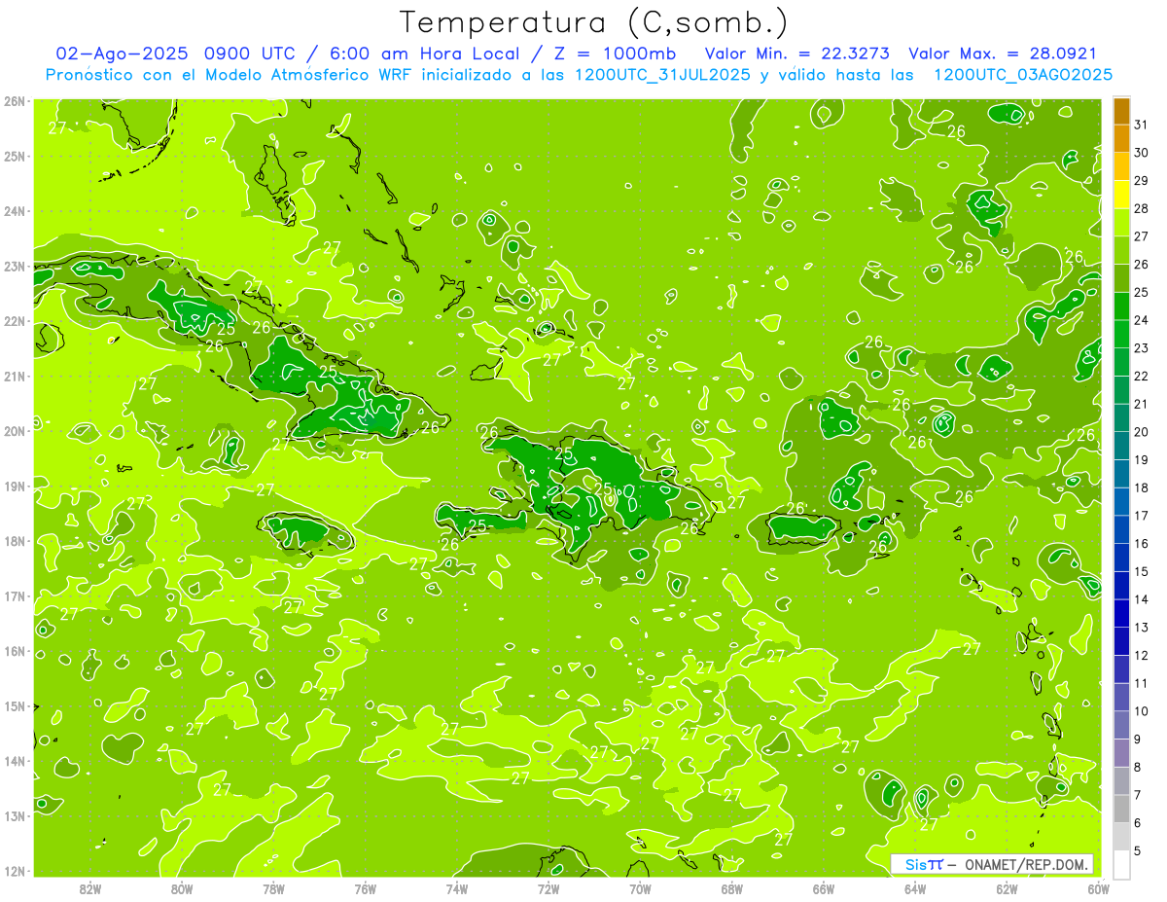Click the '60W' longitude axis label

click(1098, 888)
